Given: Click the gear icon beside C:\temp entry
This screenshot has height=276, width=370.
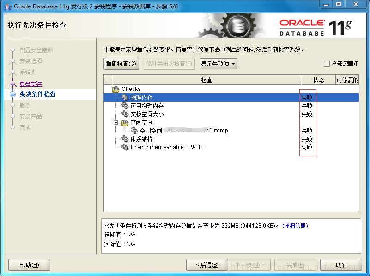Looking at the screenshot, I should click(134, 130).
